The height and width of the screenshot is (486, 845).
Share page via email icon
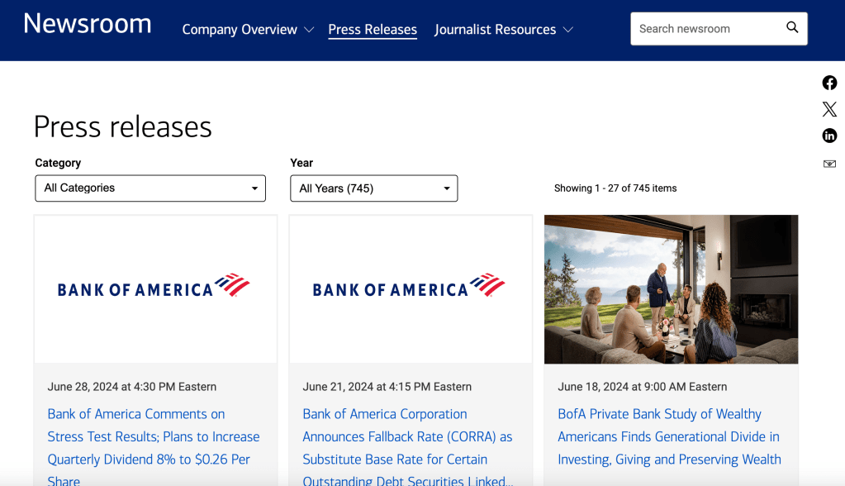pyautogui.click(x=829, y=164)
